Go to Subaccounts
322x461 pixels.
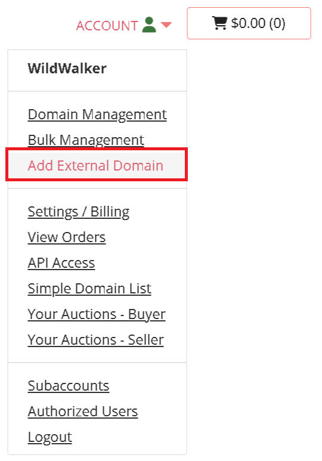point(69,386)
